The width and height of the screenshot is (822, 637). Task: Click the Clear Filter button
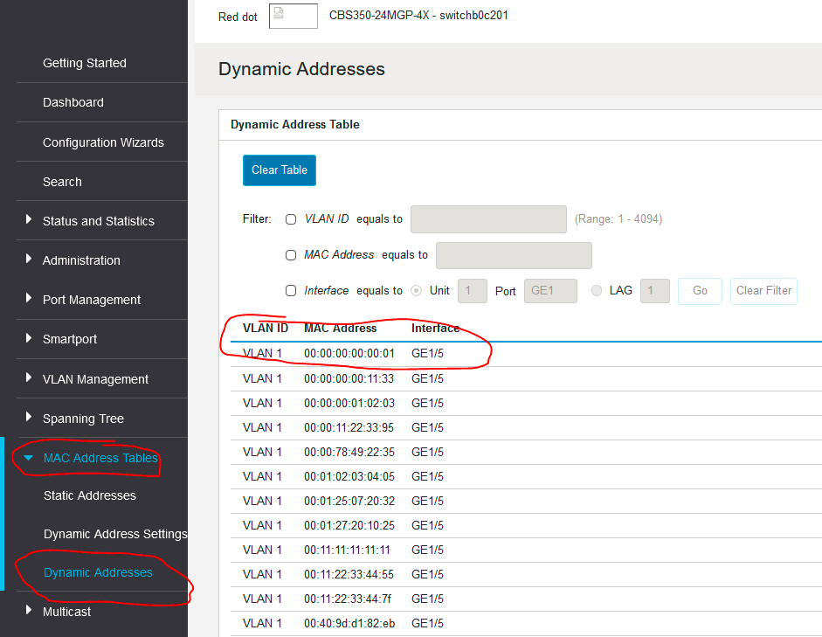pos(763,290)
